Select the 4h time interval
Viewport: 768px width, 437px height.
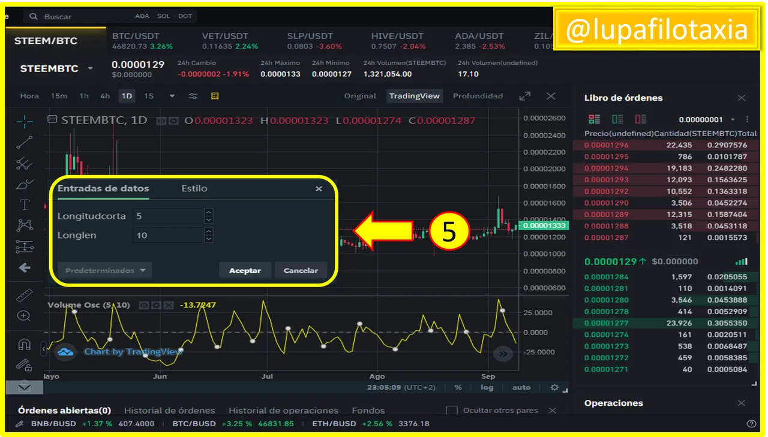click(x=105, y=96)
